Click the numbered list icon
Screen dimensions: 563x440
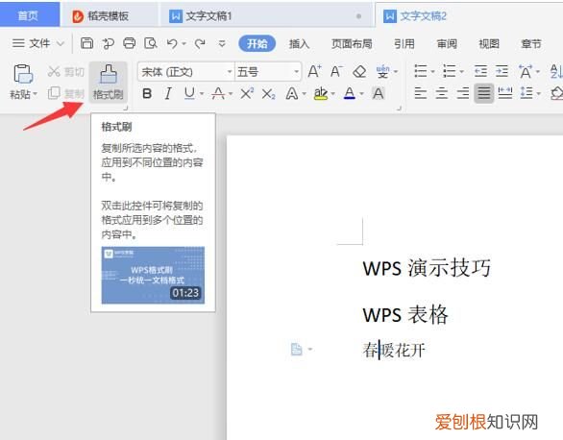(x=450, y=71)
